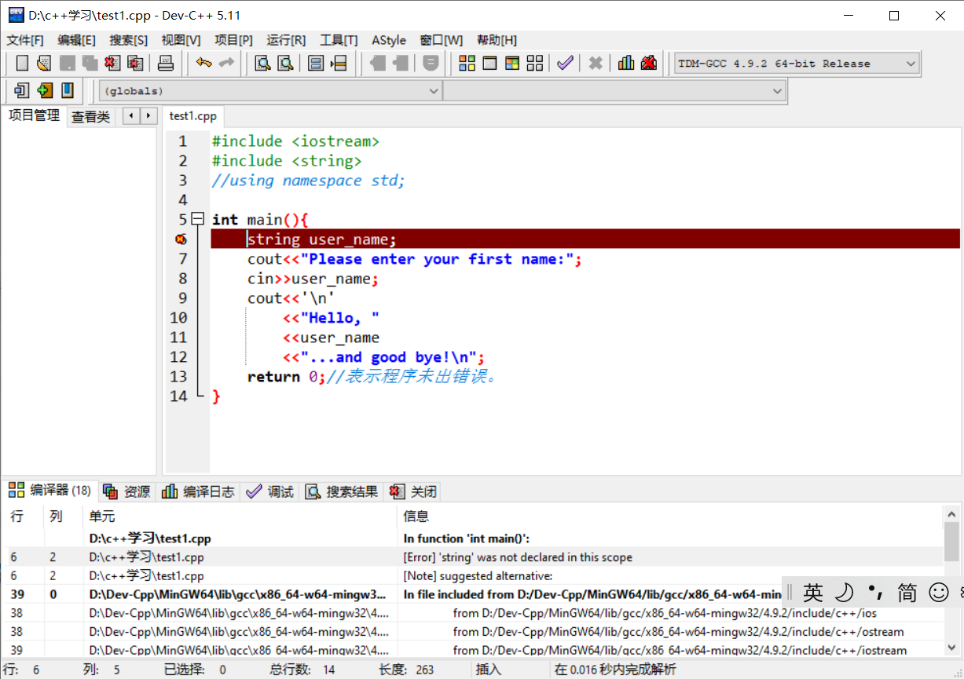Click the Insert snippet toolbar icon
Viewport: 964px width, 679px height.
pyautogui.click(x=22, y=91)
